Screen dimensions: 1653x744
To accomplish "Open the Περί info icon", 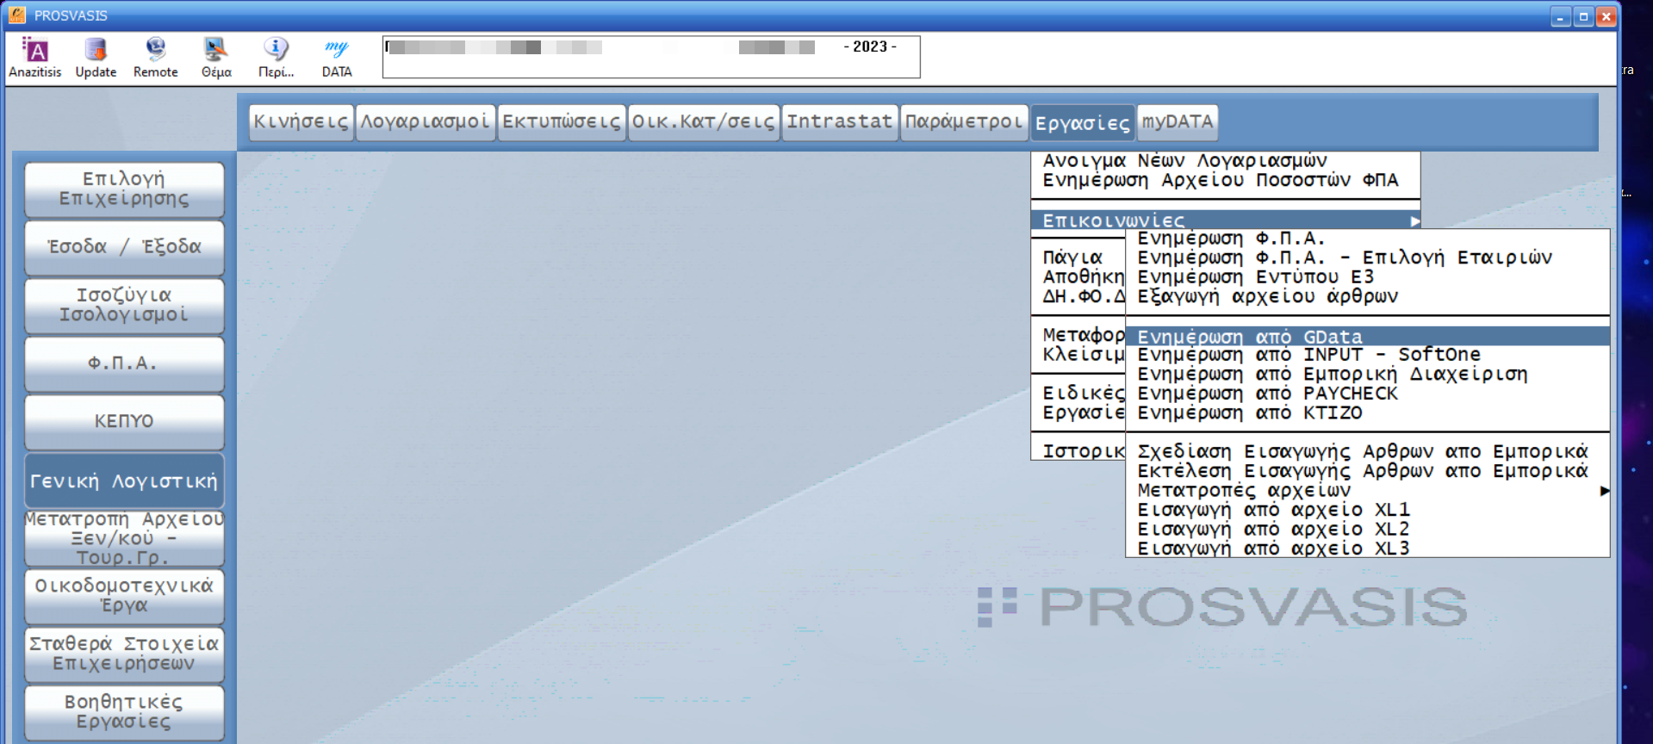I will (x=276, y=57).
